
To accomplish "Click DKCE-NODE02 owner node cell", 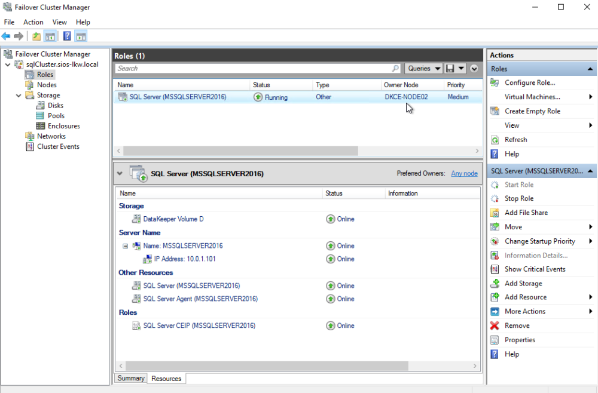I will tap(406, 97).
